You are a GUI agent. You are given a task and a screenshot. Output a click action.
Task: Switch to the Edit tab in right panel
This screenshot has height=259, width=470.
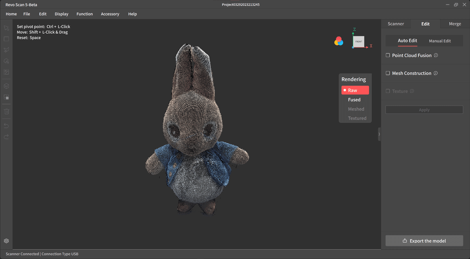click(425, 24)
